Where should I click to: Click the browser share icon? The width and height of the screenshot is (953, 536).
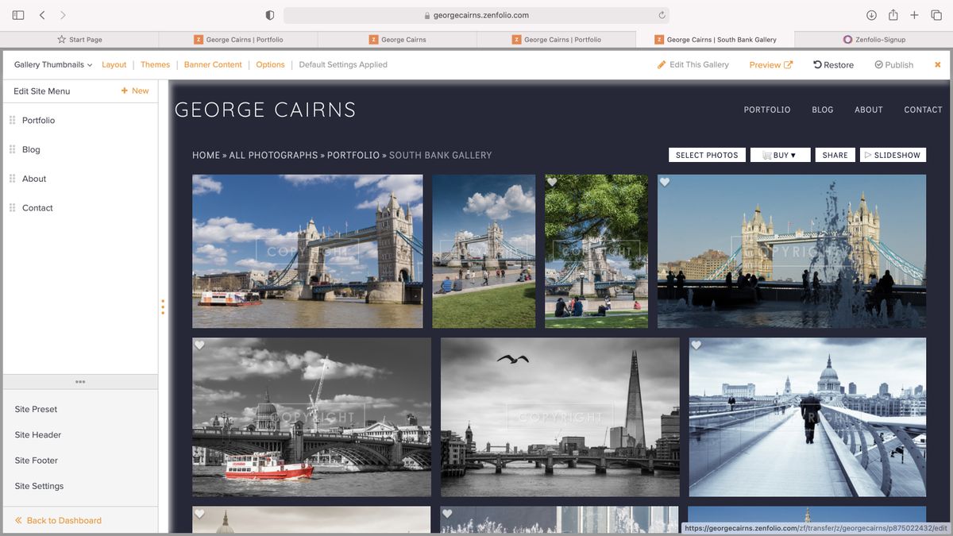pos(891,14)
